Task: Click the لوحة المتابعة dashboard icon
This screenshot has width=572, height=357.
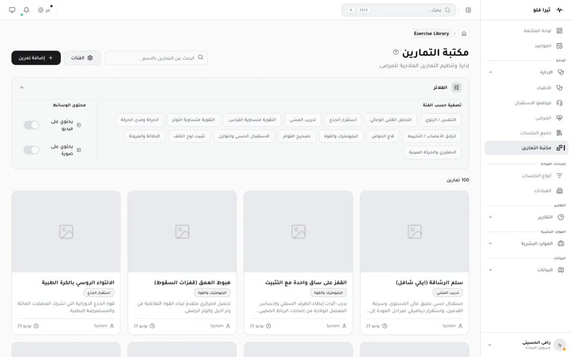Action: (559, 30)
